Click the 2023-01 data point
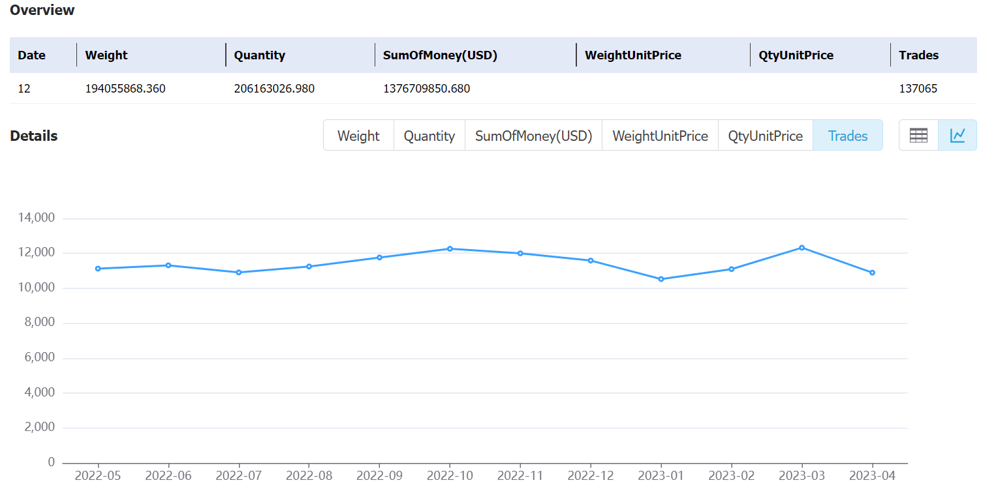 point(661,279)
